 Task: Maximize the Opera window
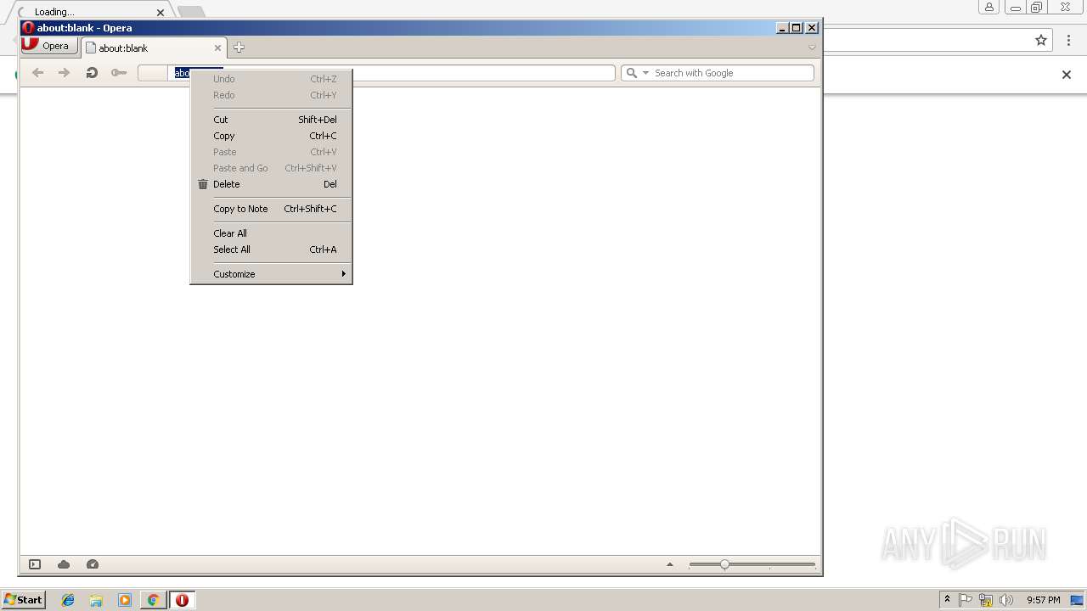point(797,28)
